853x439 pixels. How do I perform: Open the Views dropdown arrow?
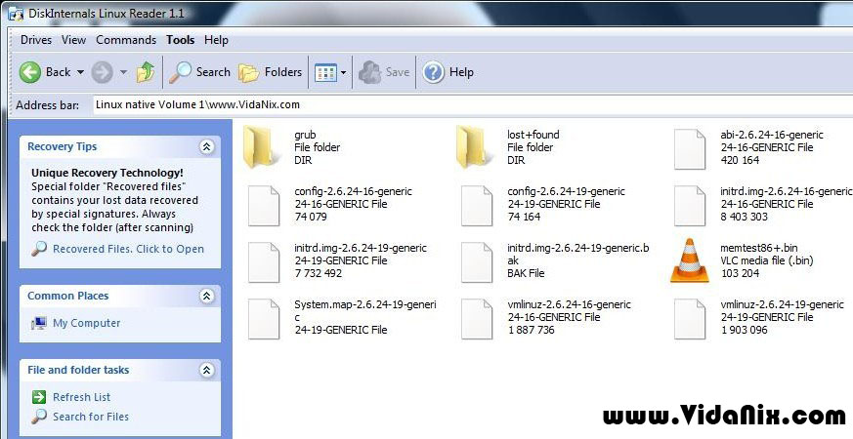tap(343, 73)
